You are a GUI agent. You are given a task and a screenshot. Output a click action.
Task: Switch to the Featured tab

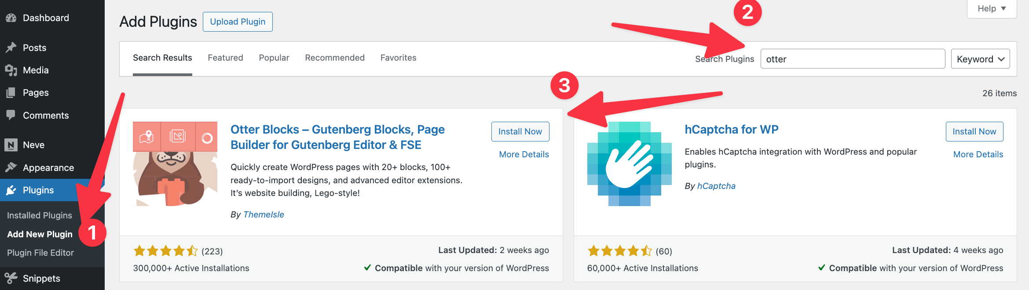225,58
